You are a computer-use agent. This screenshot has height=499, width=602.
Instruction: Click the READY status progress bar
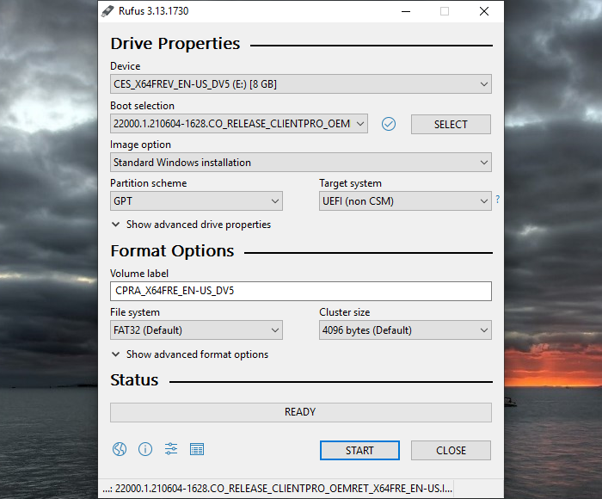tap(301, 412)
